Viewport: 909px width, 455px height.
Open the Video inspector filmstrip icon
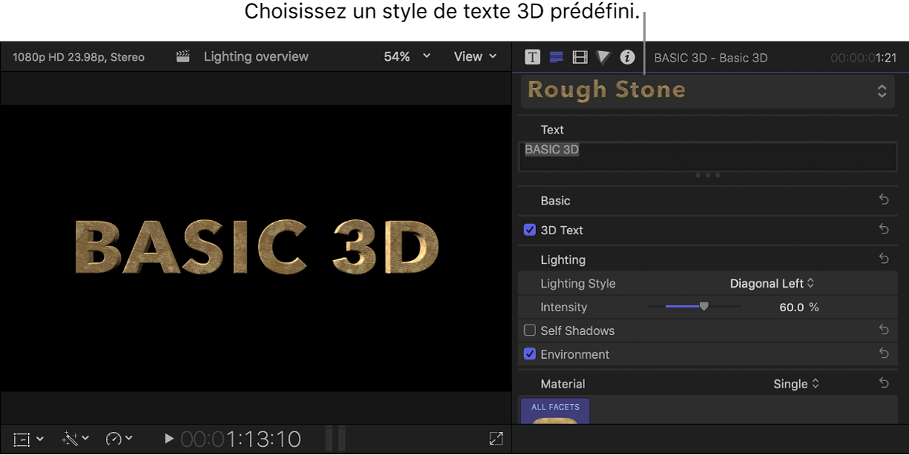[x=579, y=56]
